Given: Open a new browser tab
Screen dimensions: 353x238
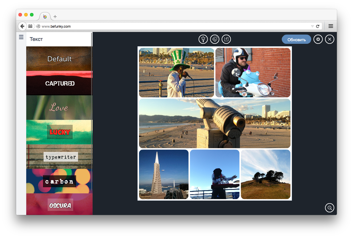Looking at the screenshot, I should (x=55, y=16).
